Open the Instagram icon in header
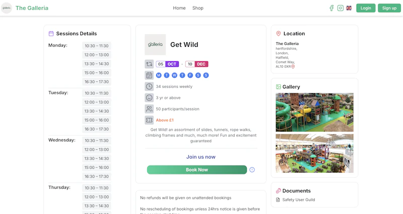 click(341, 8)
